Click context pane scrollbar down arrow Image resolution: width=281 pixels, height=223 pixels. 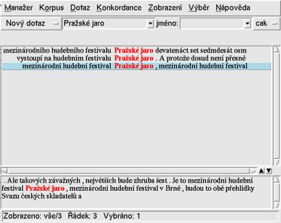tap(277, 205)
